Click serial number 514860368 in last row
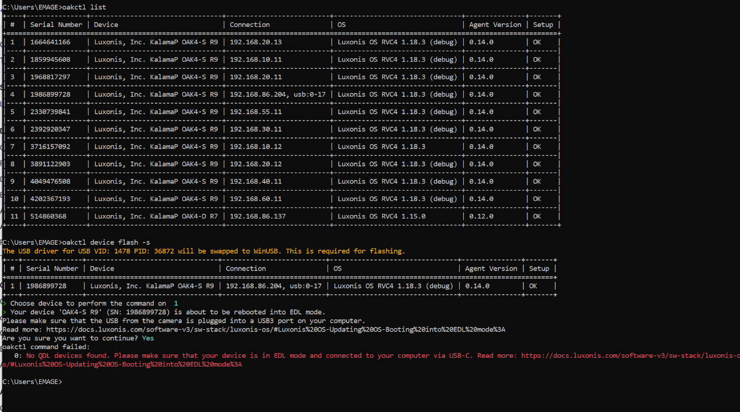740x412 pixels. click(48, 216)
